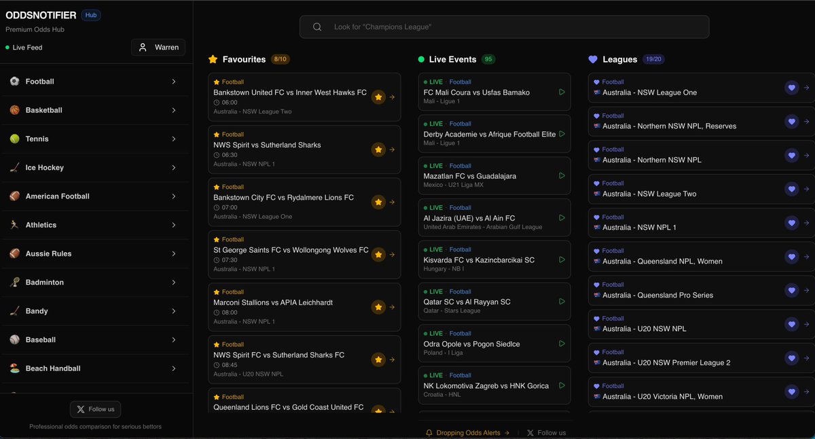
Task: Open the Dropping Odds Alerts link
Action: (x=469, y=432)
